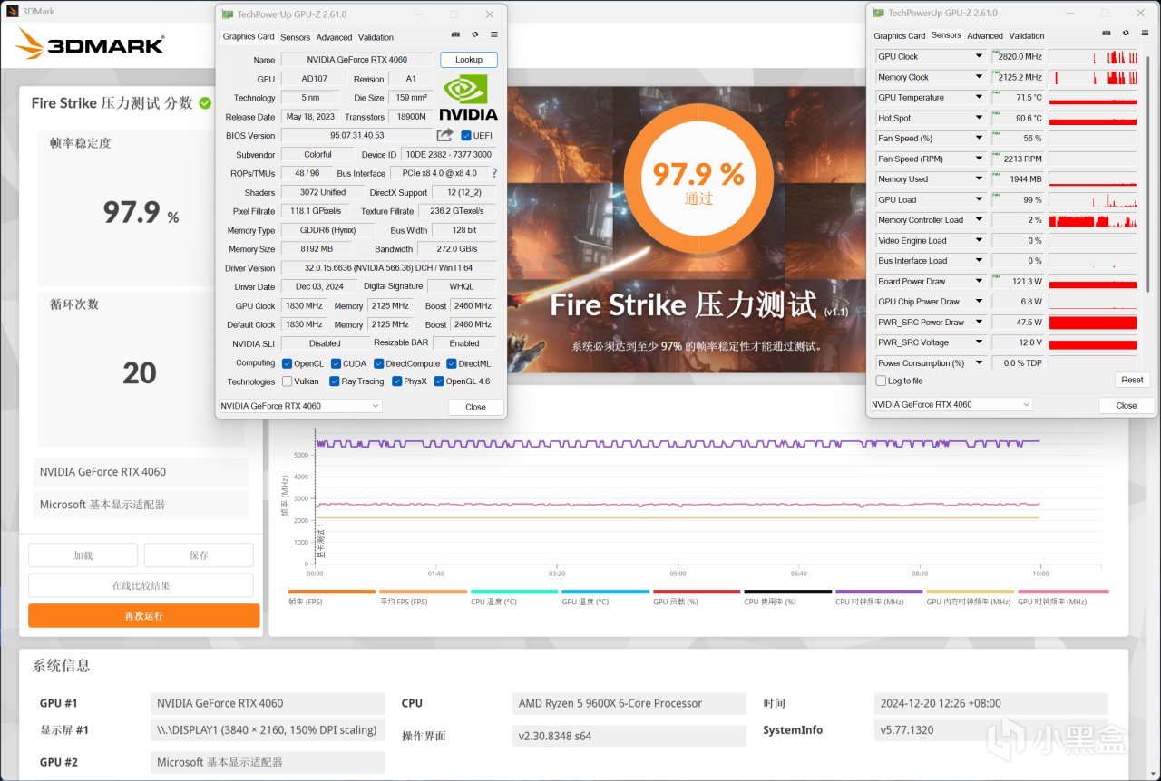Click Close in GPU-Z Graphics Card window
Viewport: 1161px width, 781px height.
475,407
